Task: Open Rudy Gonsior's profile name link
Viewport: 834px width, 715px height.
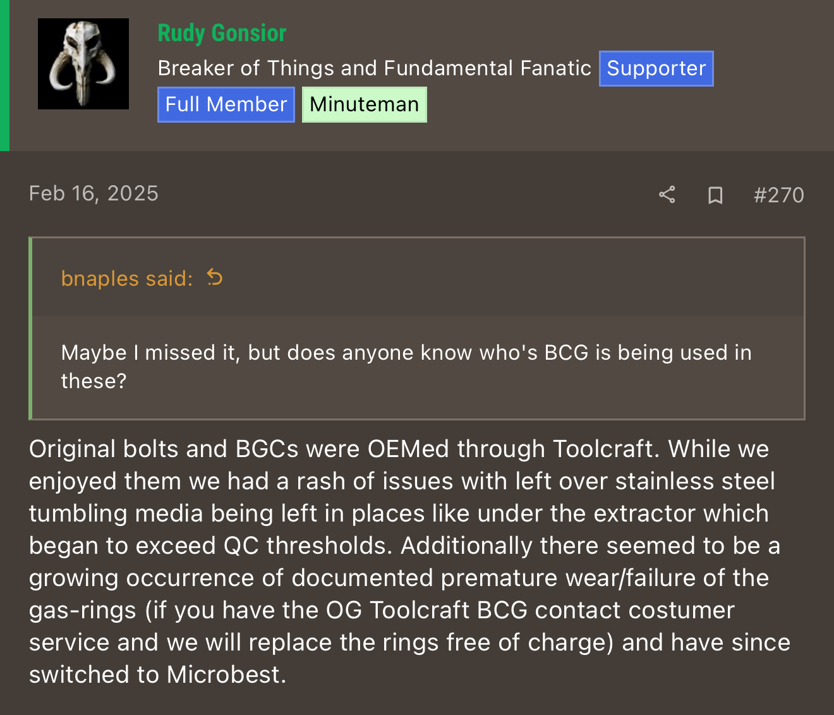Action: tap(222, 34)
